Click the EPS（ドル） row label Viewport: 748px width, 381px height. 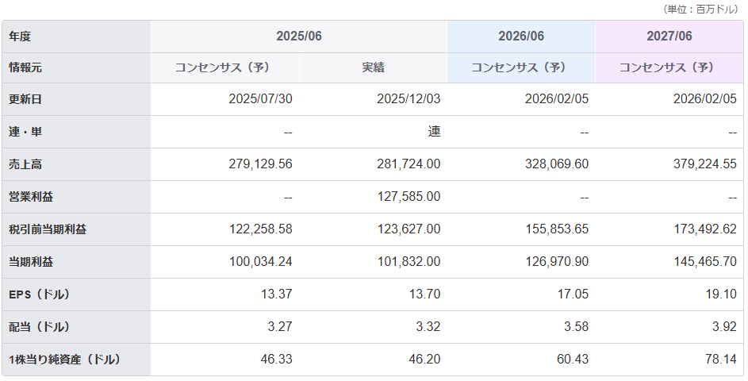click(x=40, y=294)
